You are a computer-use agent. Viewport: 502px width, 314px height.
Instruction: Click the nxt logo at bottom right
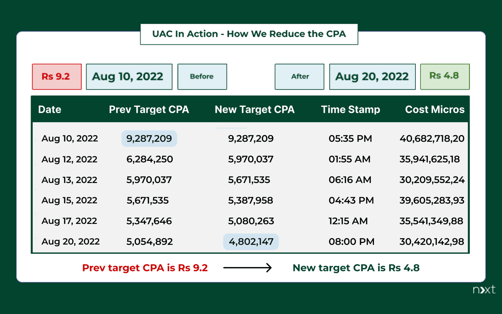pyautogui.click(x=483, y=290)
